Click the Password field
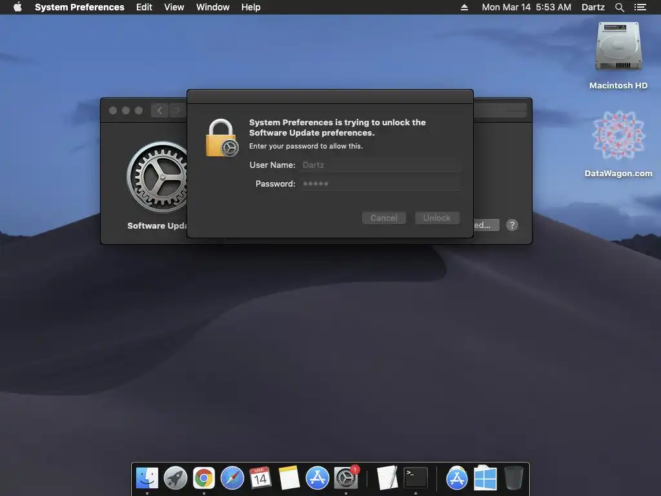This screenshot has height=496, width=661. point(380,183)
